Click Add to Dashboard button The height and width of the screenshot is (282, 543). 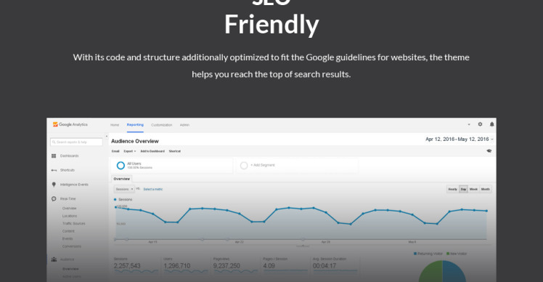[x=152, y=151]
